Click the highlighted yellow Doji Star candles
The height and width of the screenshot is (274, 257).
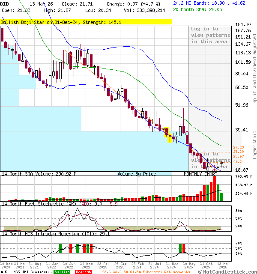(x=169, y=134)
